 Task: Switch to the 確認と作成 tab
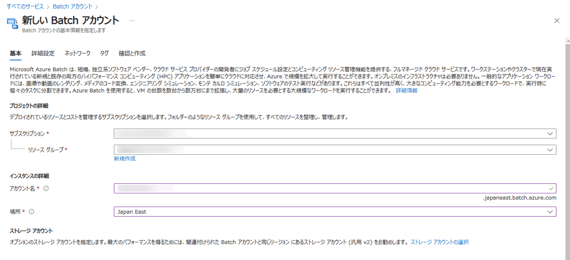132,53
